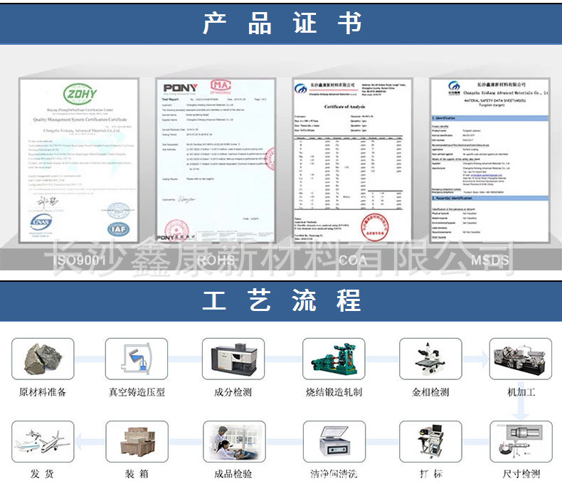
Task: Click the 装箱 label
Action: click(x=137, y=474)
